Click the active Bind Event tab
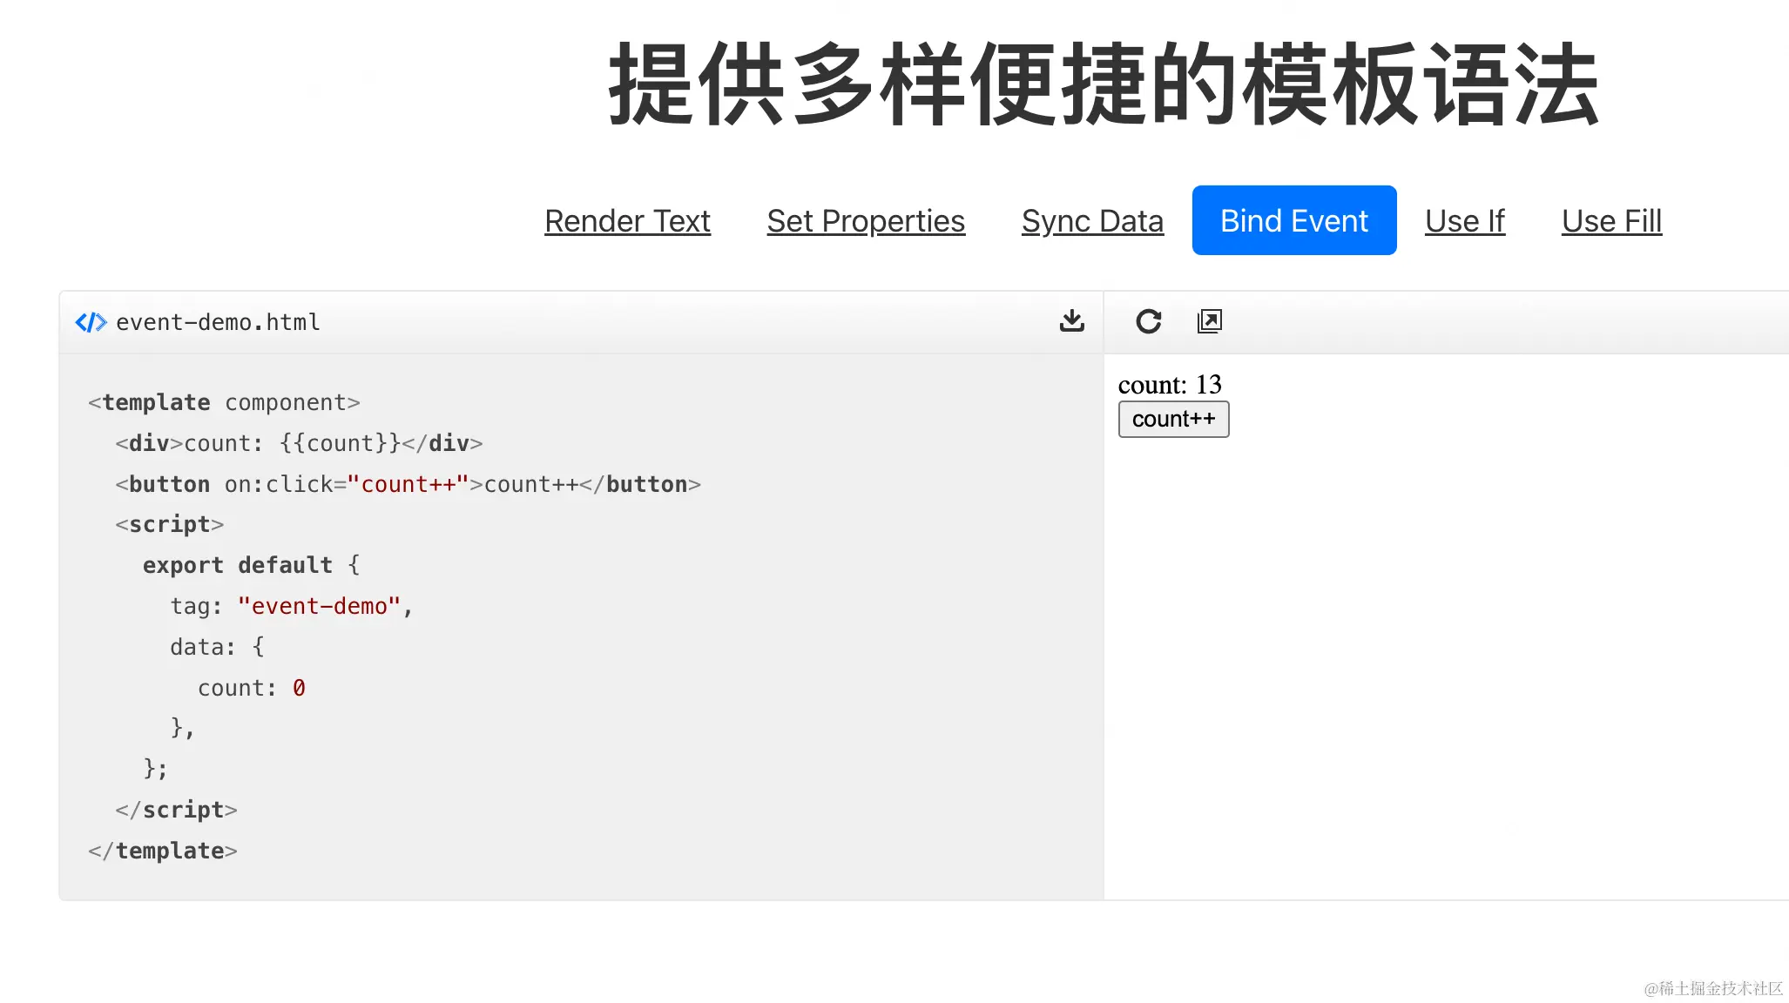 click(x=1294, y=220)
